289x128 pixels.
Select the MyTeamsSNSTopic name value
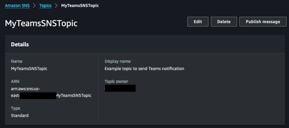click(x=29, y=69)
